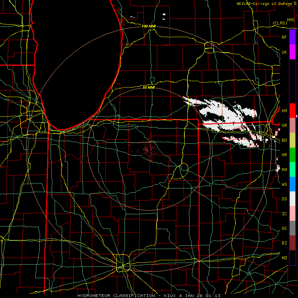
Task: Click the IC legend label
Action: (x=284, y=214)
